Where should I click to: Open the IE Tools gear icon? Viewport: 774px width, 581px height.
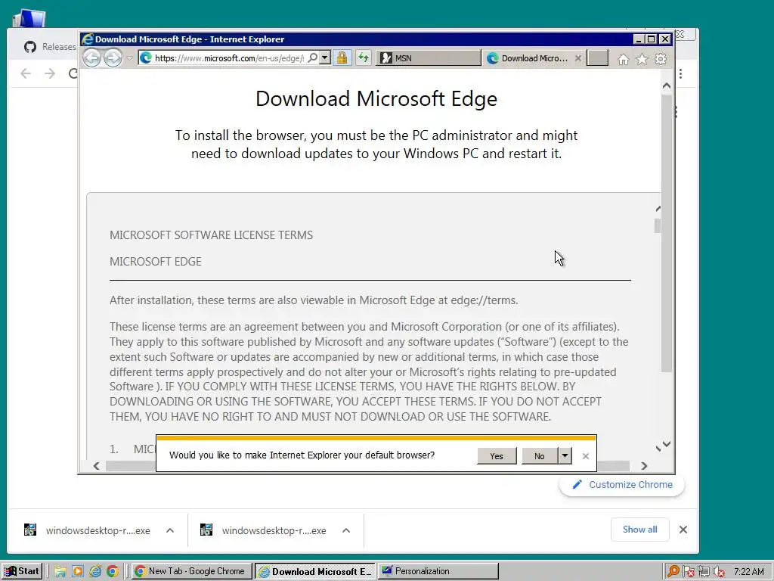coord(661,59)
